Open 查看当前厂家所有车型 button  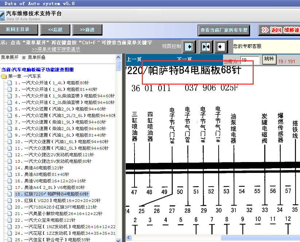[x=224, y=30]
